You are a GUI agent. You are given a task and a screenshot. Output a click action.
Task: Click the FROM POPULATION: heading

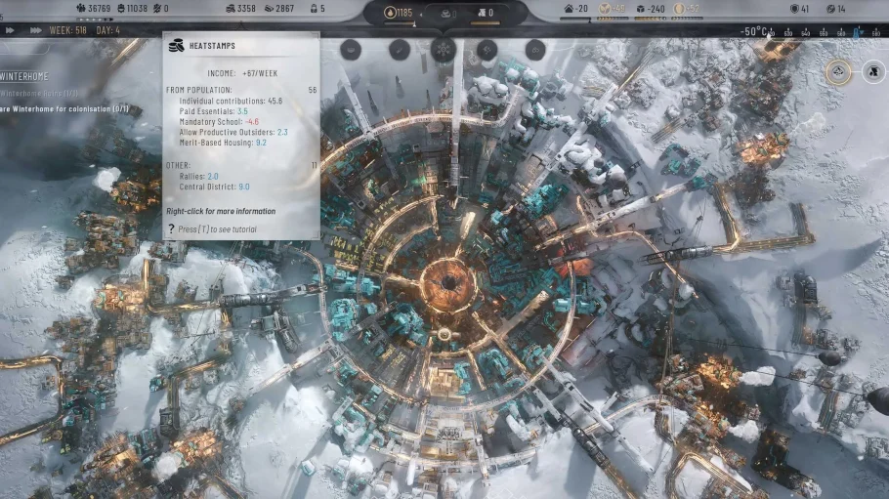[x=199, y=90]
